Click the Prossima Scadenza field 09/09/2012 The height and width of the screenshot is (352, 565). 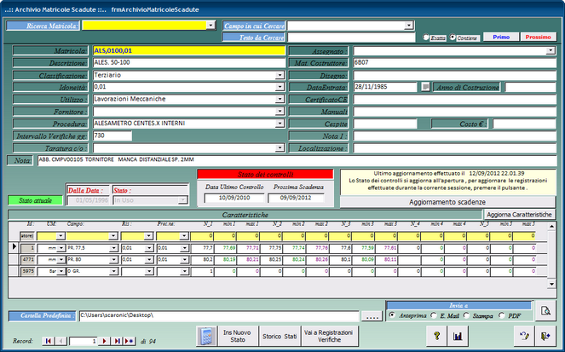pyautogui.click(x=296, y=198)
